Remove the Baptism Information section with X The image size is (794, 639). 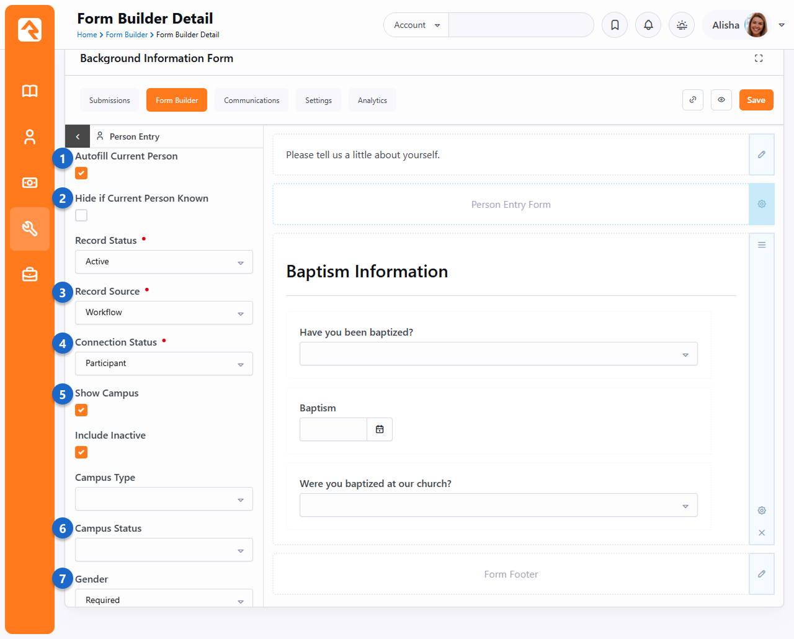click(762, 533)
